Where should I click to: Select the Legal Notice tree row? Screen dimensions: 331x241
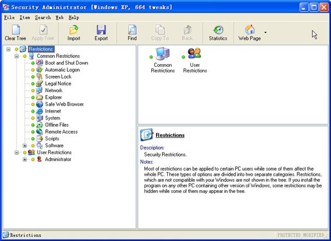point(58,83)
